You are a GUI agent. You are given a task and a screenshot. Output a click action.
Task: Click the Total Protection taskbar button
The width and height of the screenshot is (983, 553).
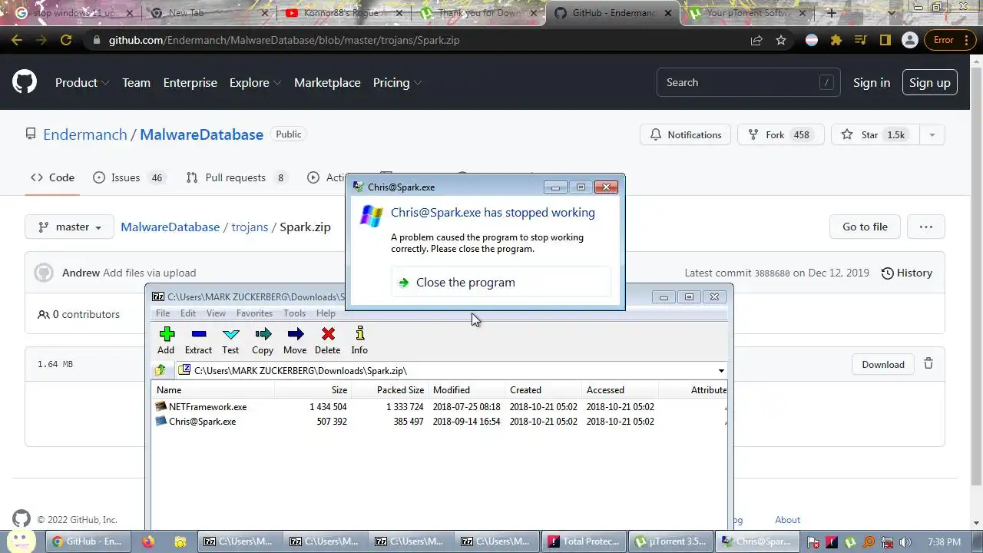pos(584,541)
